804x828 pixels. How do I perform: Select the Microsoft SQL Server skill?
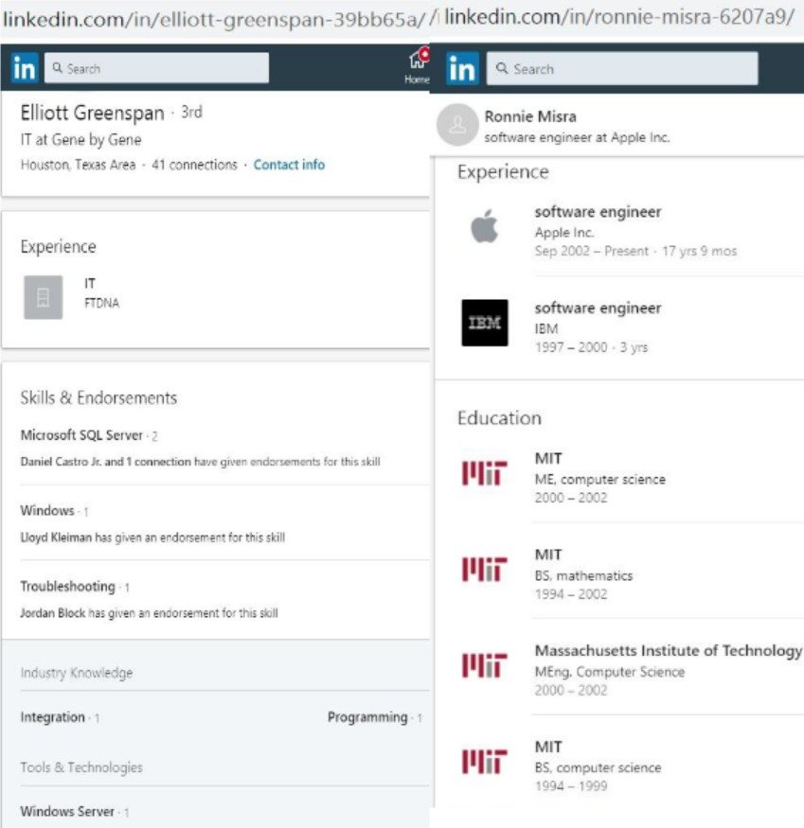tap(81, 435)
